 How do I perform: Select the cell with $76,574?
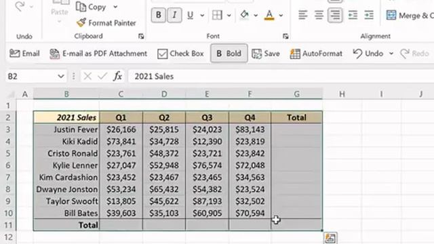pos(207,165)
